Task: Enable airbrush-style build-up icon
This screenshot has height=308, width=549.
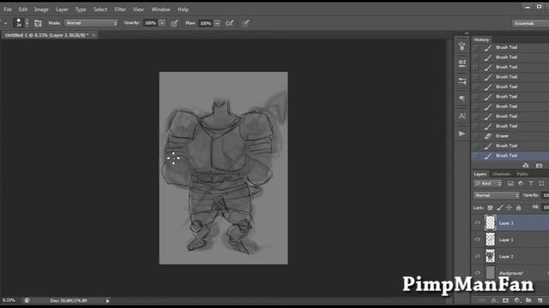Action: pyautogui.click(x=229, y=23)
